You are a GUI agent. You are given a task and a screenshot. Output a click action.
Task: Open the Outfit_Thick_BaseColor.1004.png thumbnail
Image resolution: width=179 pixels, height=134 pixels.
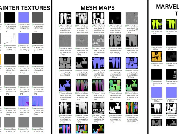click(10, 59)
